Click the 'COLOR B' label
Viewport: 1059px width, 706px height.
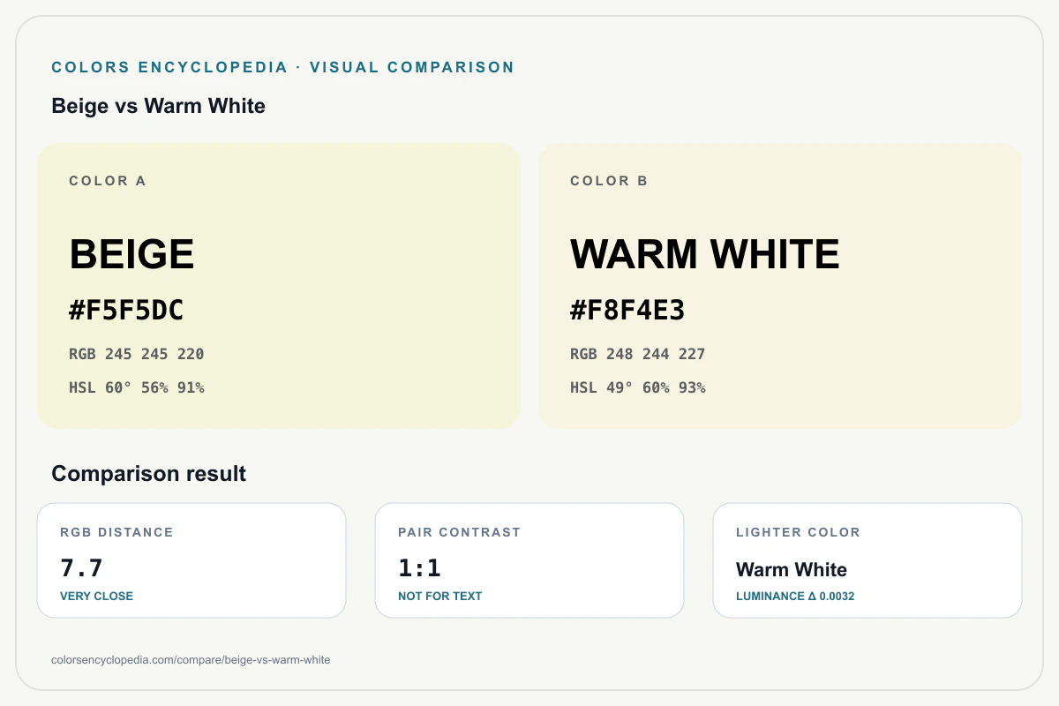(x=609, y=181)
